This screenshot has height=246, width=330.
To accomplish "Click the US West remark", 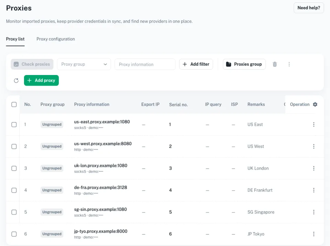I will 256,146.
